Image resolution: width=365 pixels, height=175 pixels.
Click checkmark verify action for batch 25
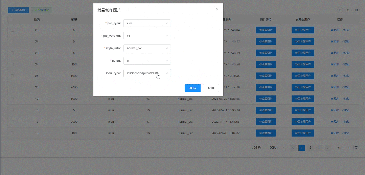[345, 30]
